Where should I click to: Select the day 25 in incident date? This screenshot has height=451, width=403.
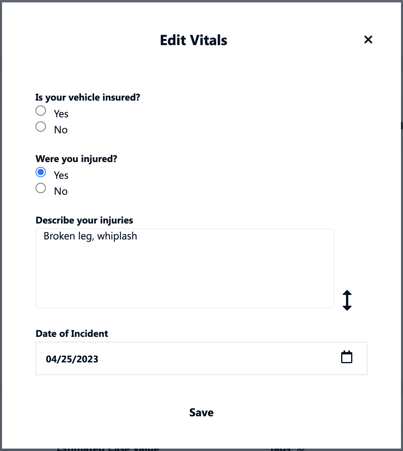66,359
